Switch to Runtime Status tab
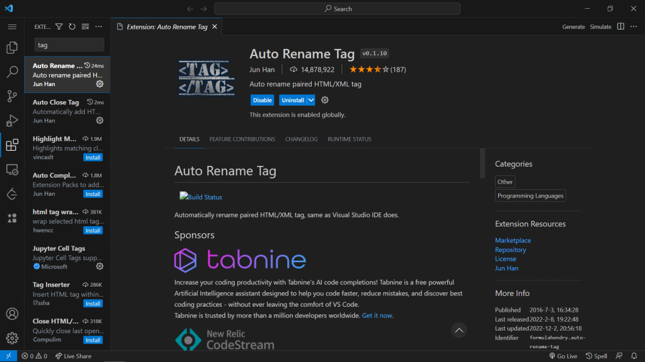This screenshot has width=645, height=362. tap(349, 139)
